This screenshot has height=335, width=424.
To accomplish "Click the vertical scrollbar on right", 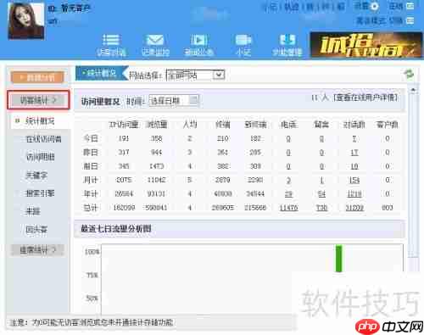I will pos(414,176).
